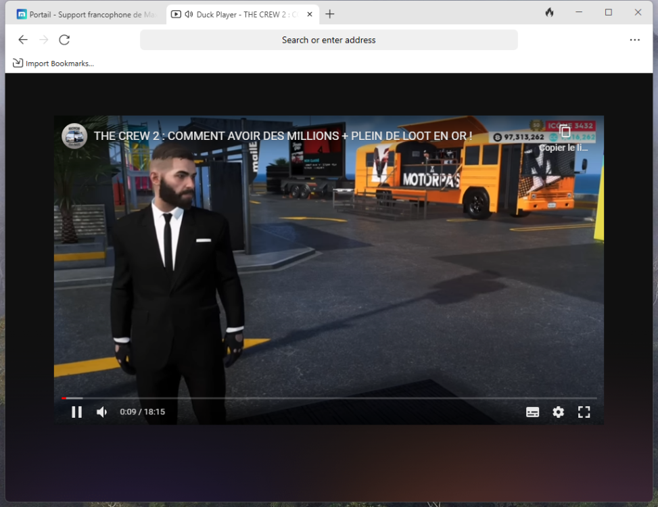Open the channel avatar on the video
Viewport: 658px width, 507px height.
click(x=74, y=136)
